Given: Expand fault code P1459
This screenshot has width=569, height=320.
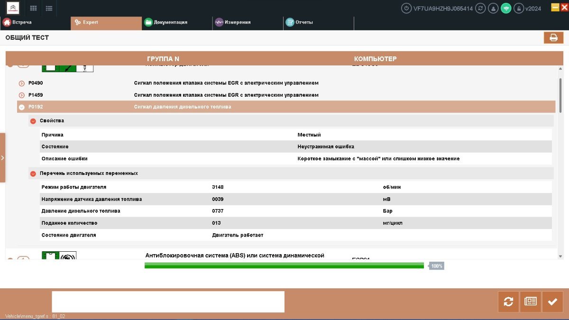Looking at the screenshot, I should [21, 95].
